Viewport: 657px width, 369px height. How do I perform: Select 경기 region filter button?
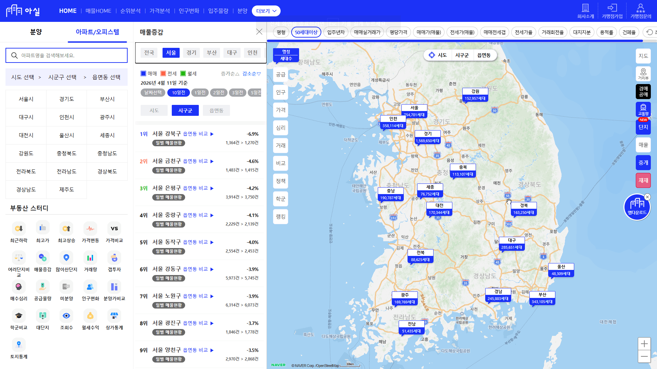tap(191, 53)
